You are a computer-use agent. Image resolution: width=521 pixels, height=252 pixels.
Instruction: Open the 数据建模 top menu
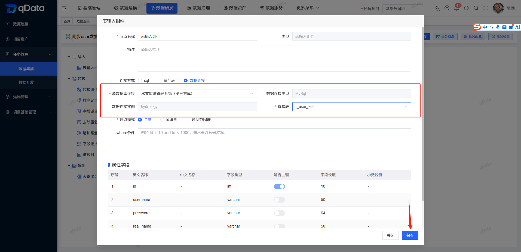[125, 8]
